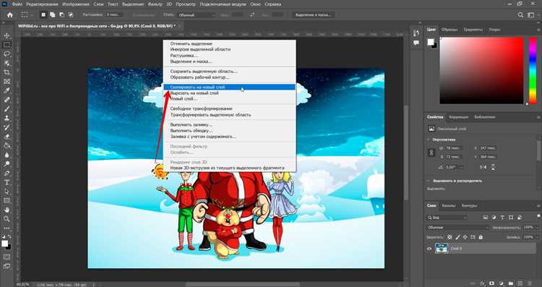Add a layer style with fx icon

(x=482, y=283)
